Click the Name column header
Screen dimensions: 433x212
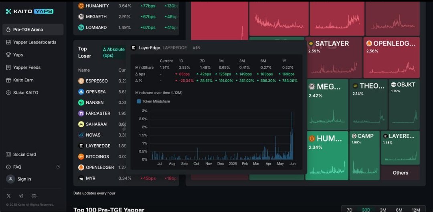click(84, 70)
